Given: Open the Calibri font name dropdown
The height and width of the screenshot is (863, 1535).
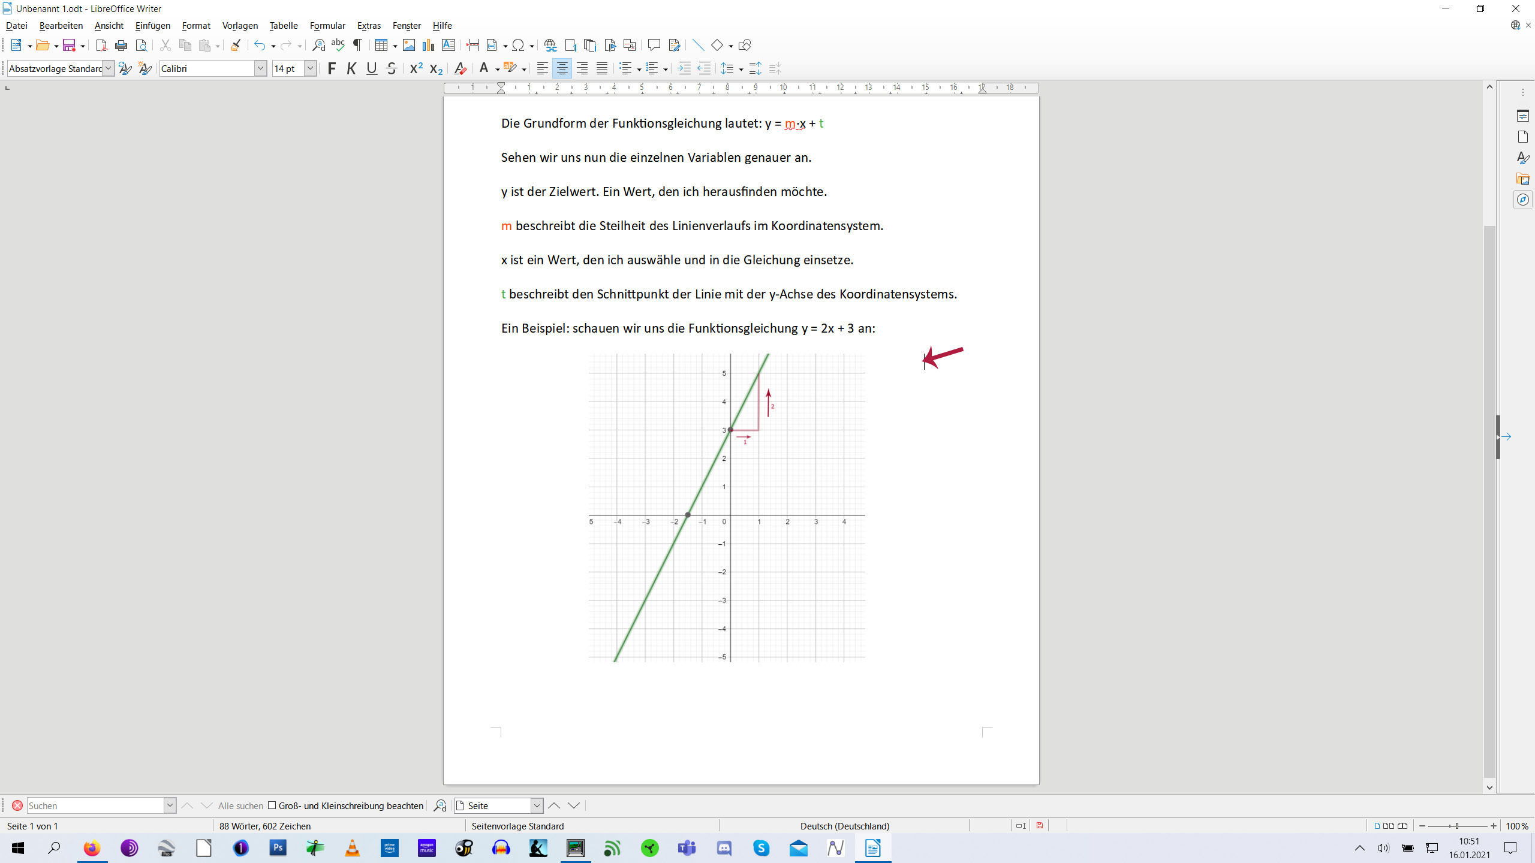Looking at the screenshot, I should coord(261,69).
